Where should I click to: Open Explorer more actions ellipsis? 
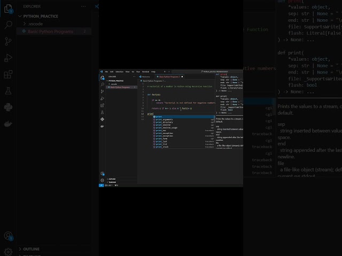click(134, 77)
